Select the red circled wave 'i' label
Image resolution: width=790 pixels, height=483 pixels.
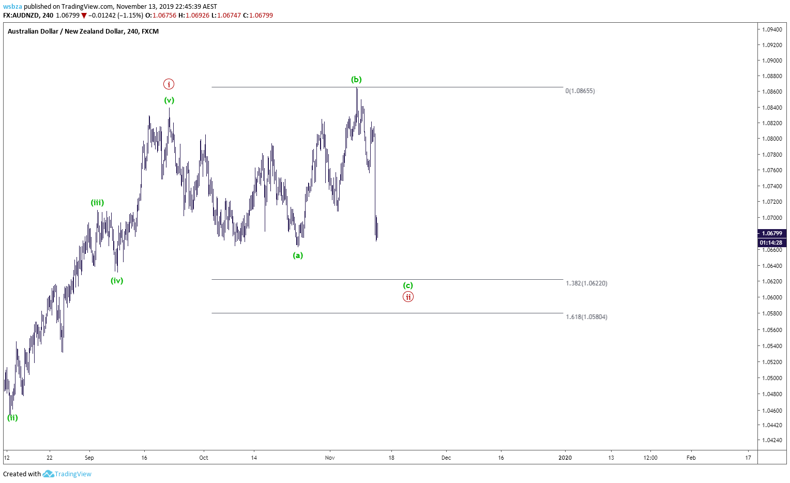tap(169, 84)
